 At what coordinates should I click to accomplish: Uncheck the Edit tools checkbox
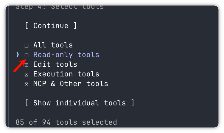27,65
